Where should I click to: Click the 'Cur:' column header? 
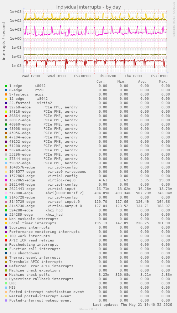click(x=101, y=82)
